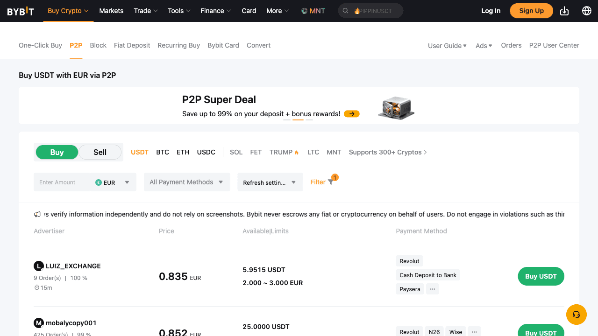Open the Refresh settings dropdown
The width and height of the screenshot is (598, 336).
tap(270, 182)
